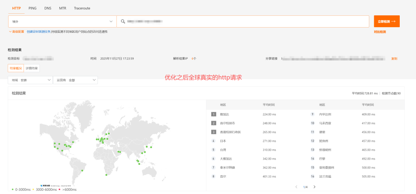This screenshot has width=416, height=194.
Task: Click rank 1 badge beside 雅加达
Action: (214, 114)
